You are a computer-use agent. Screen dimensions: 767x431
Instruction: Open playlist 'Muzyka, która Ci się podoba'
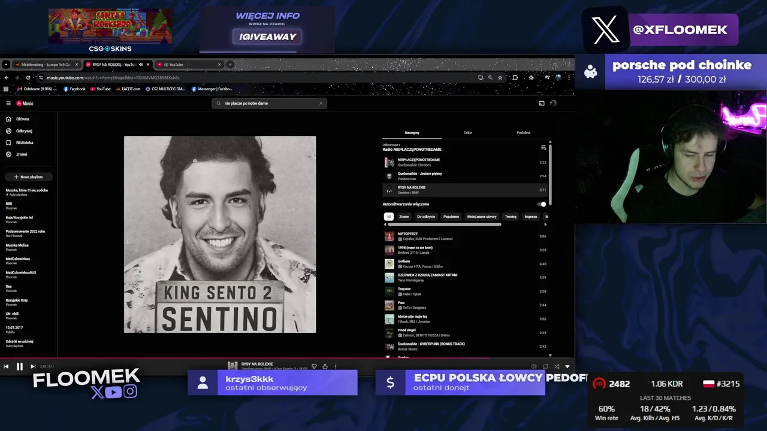28,192
